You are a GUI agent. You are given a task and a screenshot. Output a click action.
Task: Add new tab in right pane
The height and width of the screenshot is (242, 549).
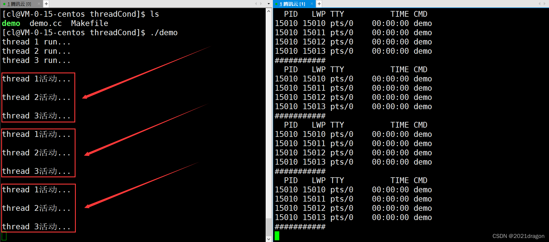pos(319,4)
